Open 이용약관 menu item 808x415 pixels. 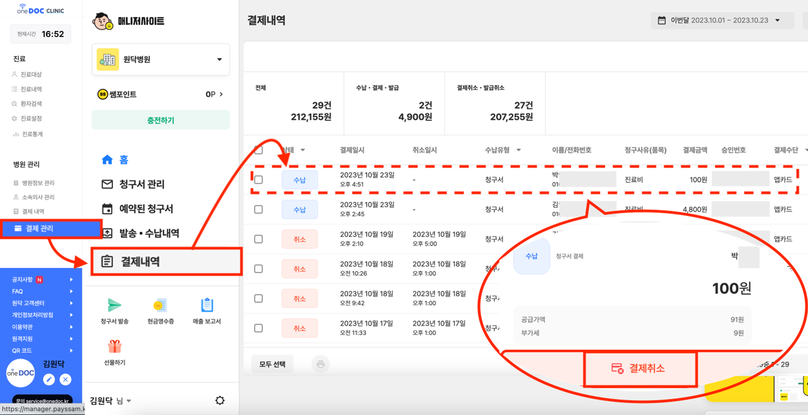coord(22,327)
